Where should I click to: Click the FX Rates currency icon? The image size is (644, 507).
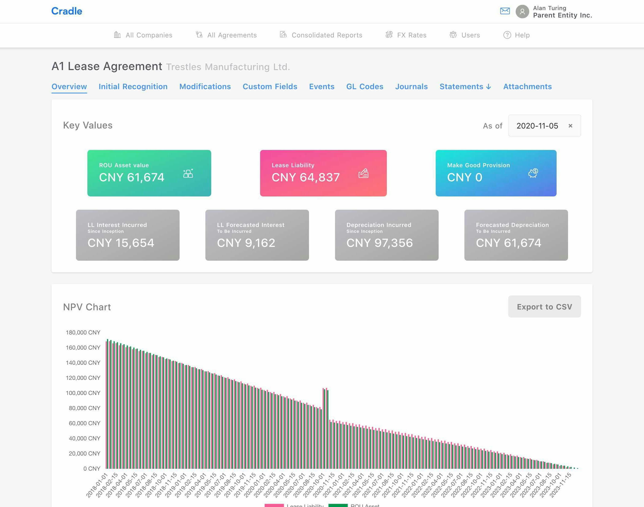click(x=389, y=35)
